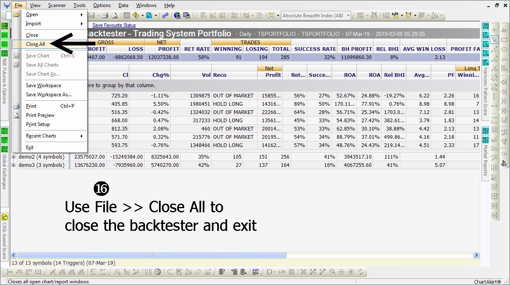Click the Reco column header
Viewport: 510px width, 285px height.
[x=234, y=75]
